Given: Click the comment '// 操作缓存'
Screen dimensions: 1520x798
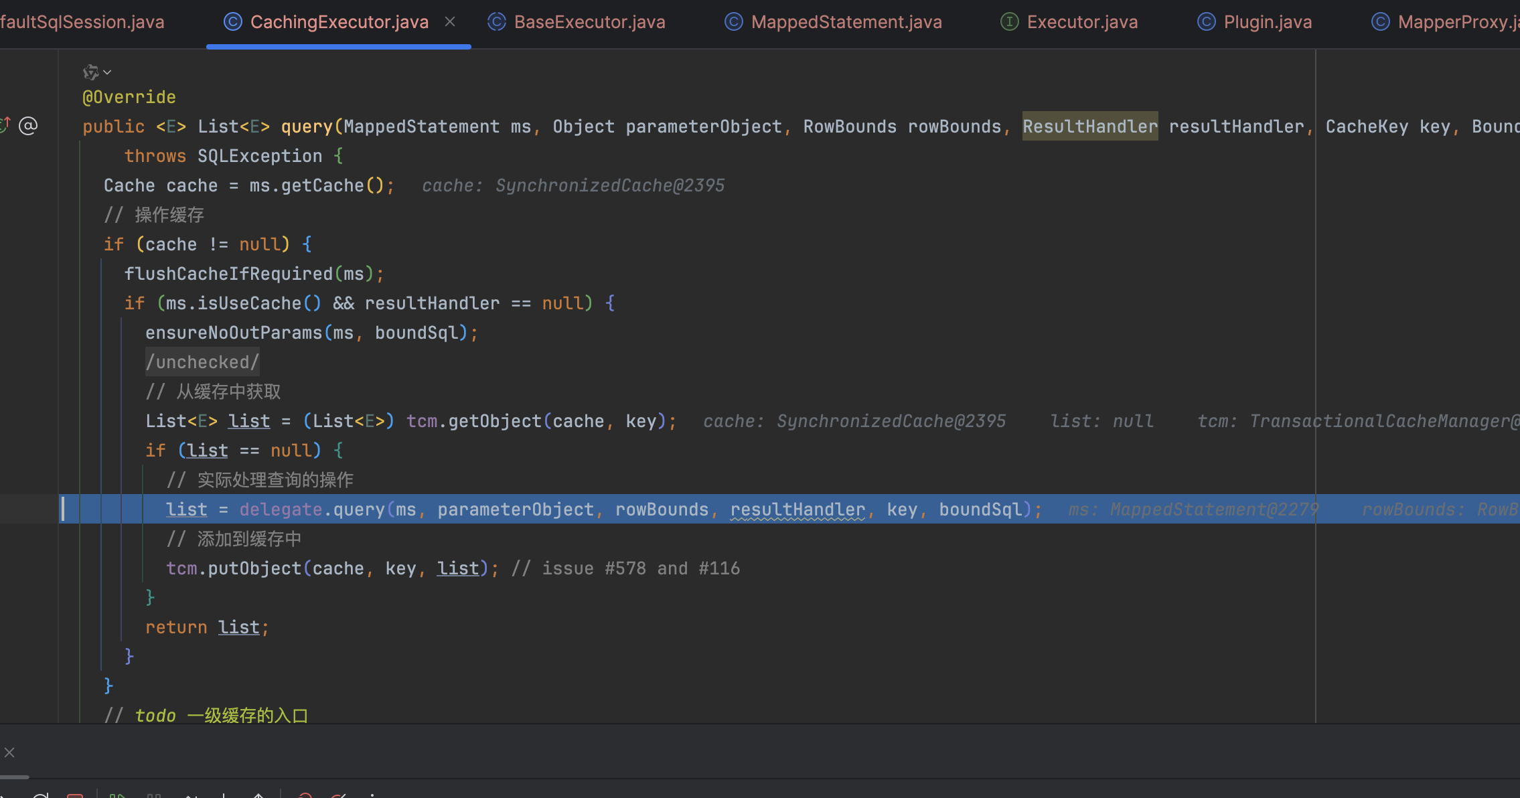Looking at the screenshot, I should [154, 215].
